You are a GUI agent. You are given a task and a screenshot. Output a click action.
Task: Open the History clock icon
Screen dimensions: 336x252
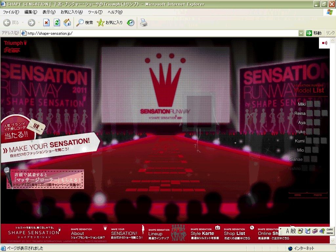(x=131, y=23)
